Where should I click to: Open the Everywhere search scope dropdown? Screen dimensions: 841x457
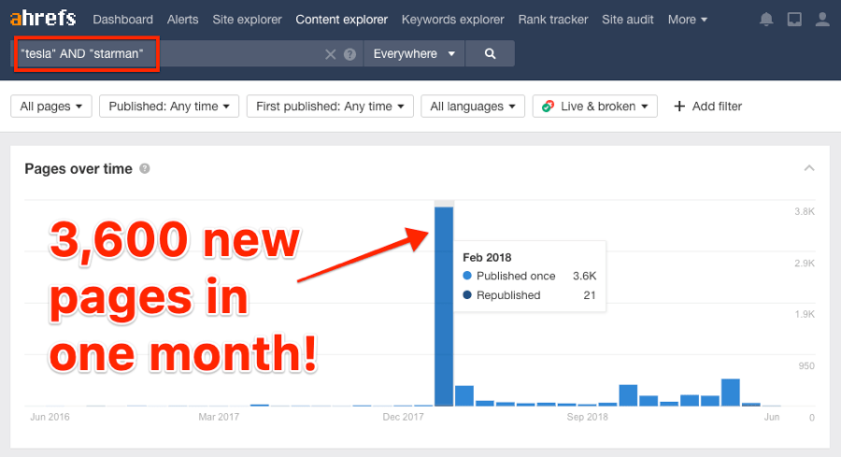[x=413, y=54]
